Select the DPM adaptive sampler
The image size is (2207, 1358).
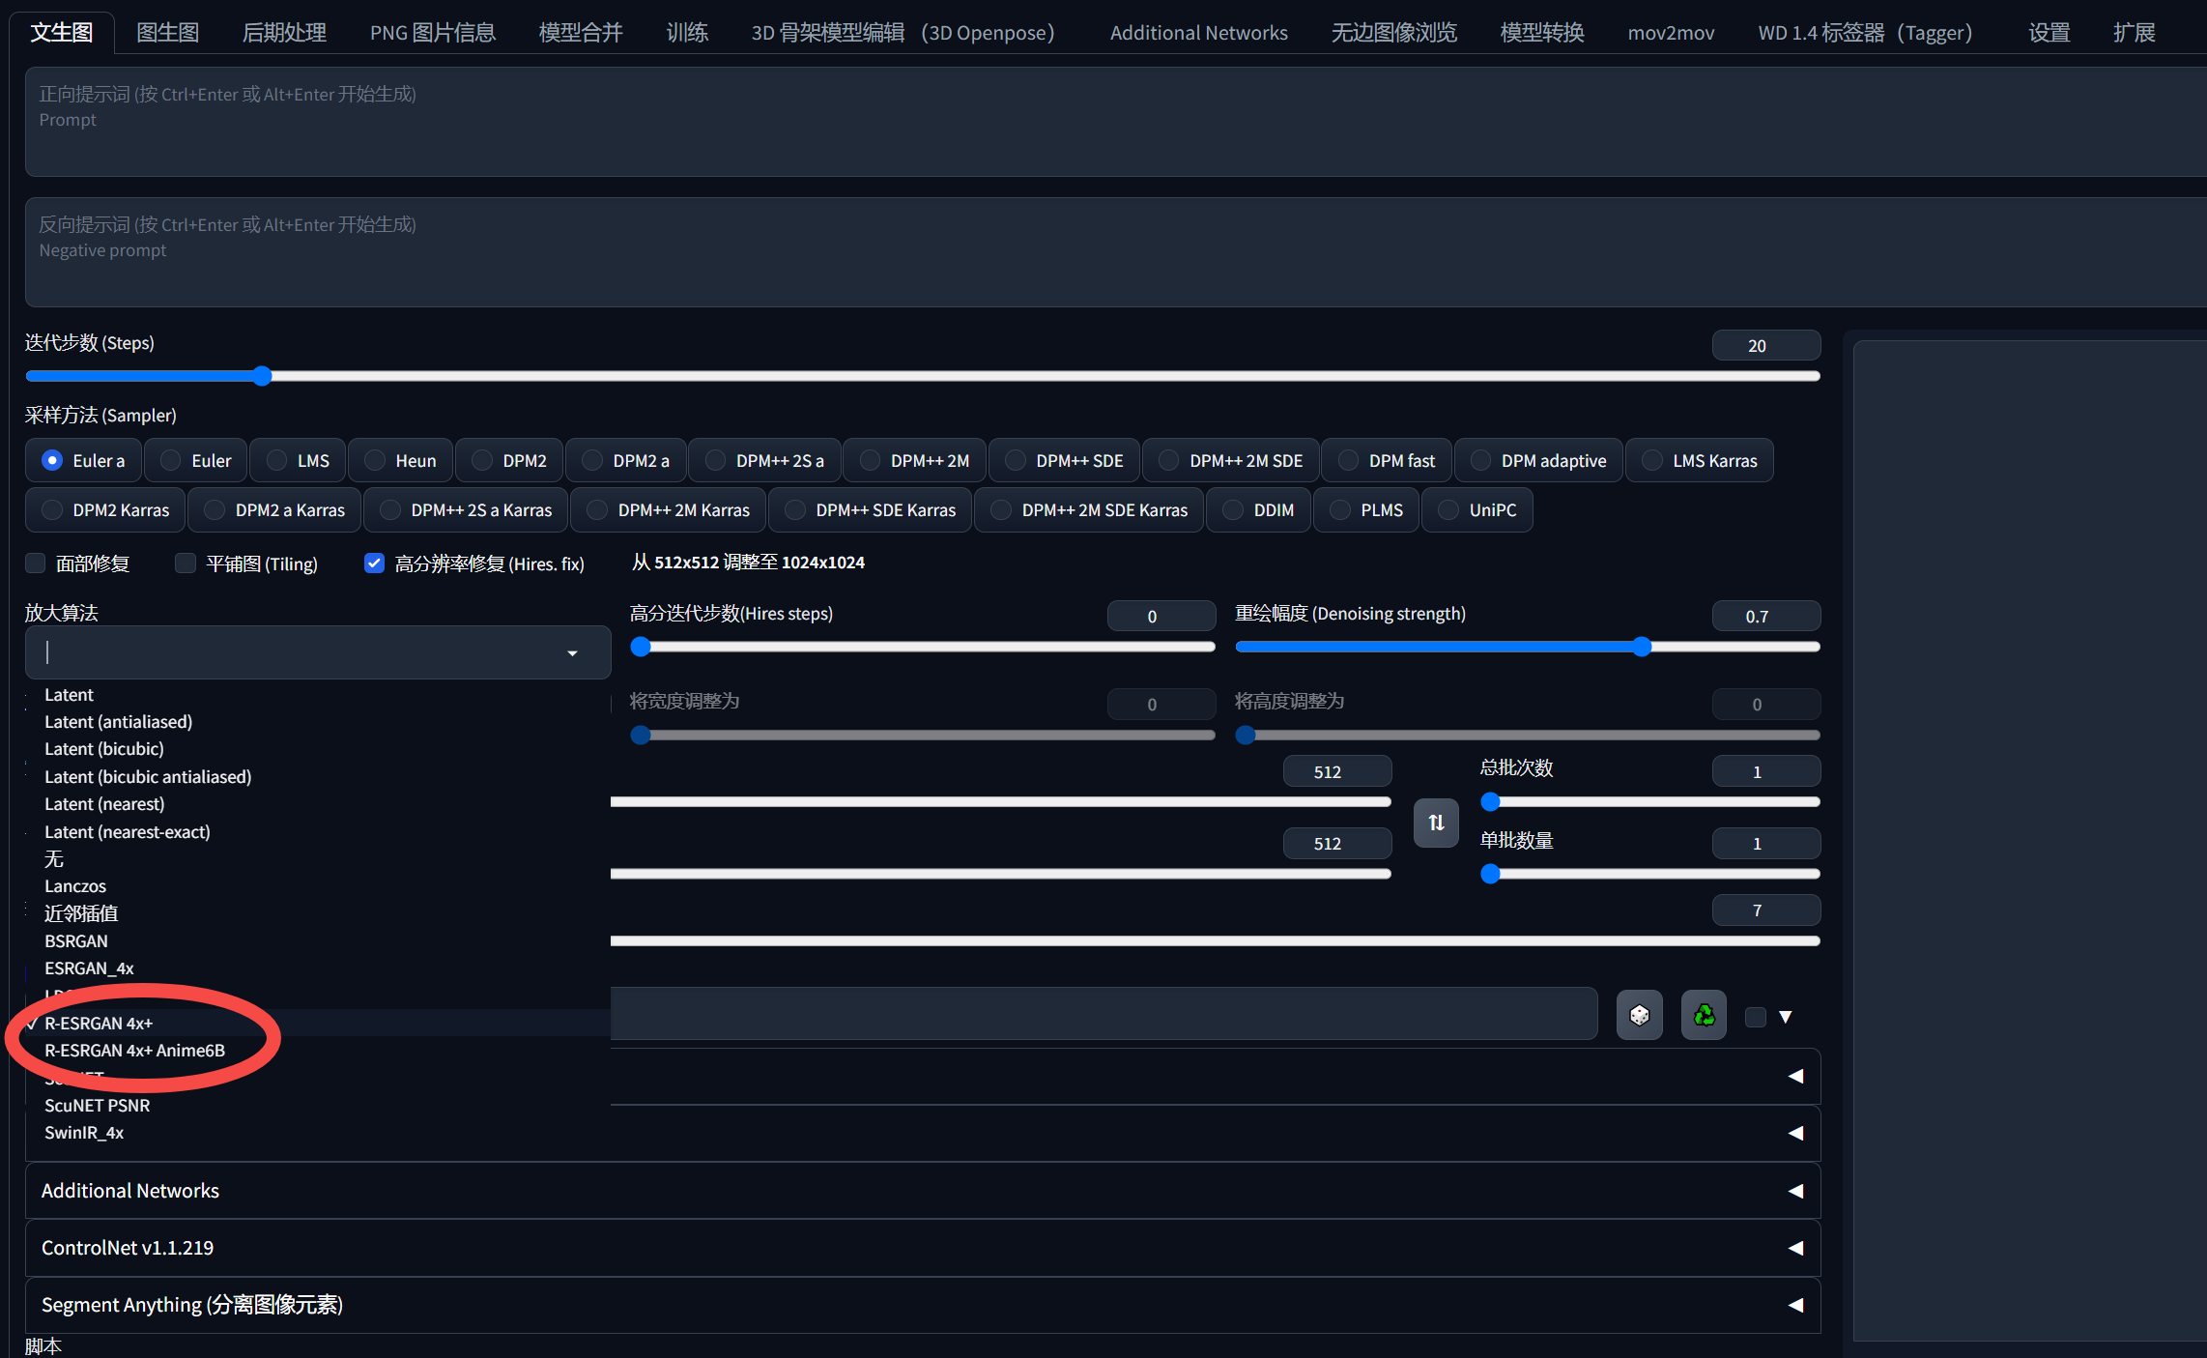tap(1539, 461)
